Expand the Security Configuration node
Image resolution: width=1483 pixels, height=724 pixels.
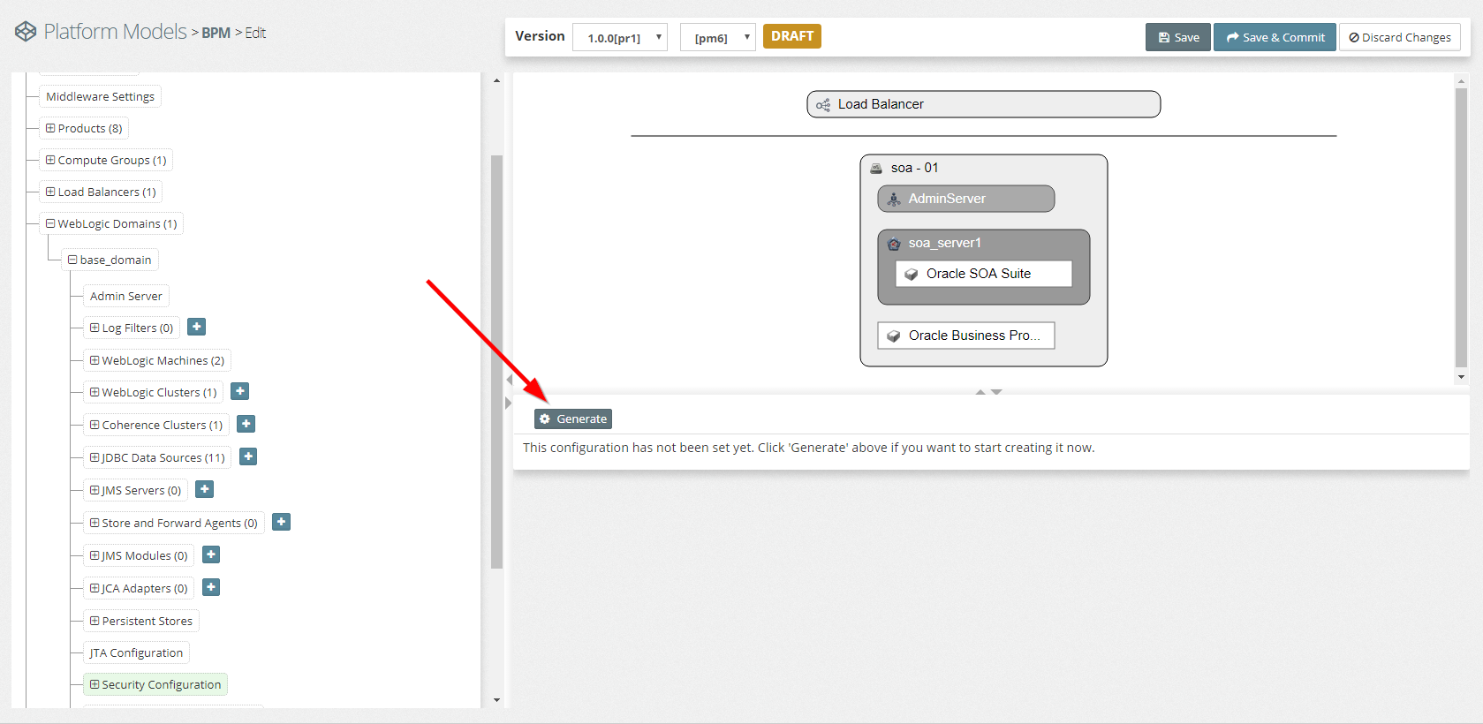click(95, 684)
